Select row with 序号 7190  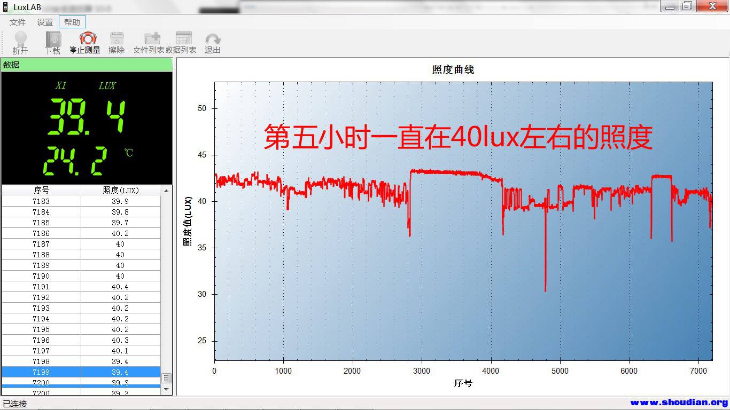81,276
